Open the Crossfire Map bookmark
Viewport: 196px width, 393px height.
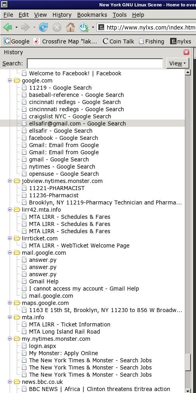[x=65, y=41]
